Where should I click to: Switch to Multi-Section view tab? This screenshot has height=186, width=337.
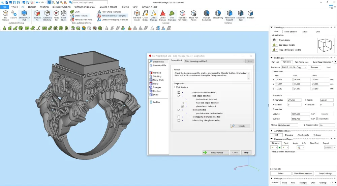[x=290, y=32]
